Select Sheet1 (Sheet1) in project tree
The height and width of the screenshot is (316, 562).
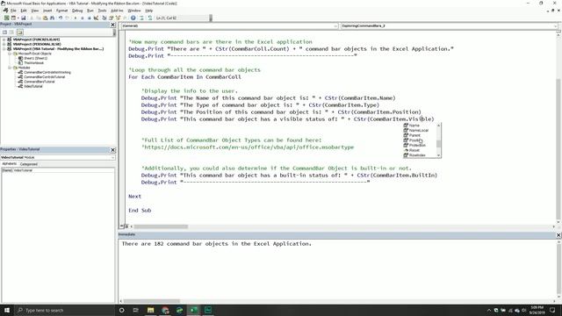(x=35, y=58)
